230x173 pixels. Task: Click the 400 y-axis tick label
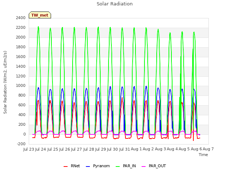click(22, 115)
